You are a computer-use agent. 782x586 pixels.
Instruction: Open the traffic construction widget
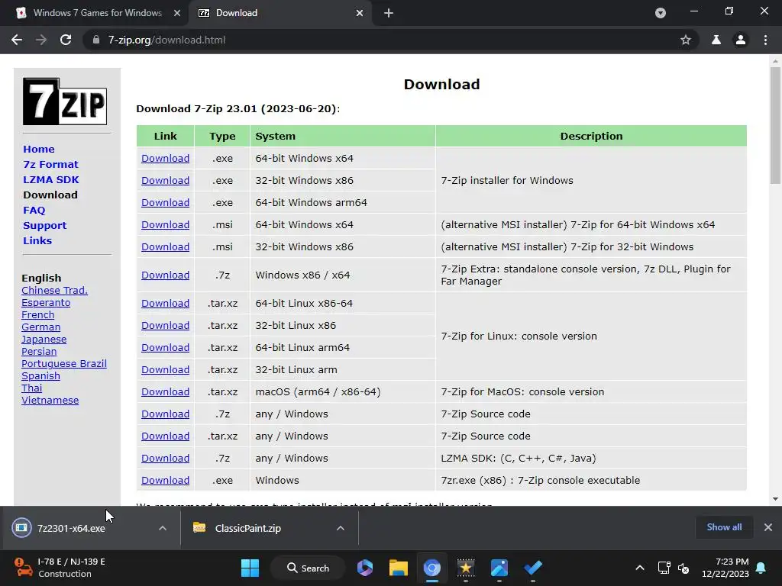coord(60,568)
